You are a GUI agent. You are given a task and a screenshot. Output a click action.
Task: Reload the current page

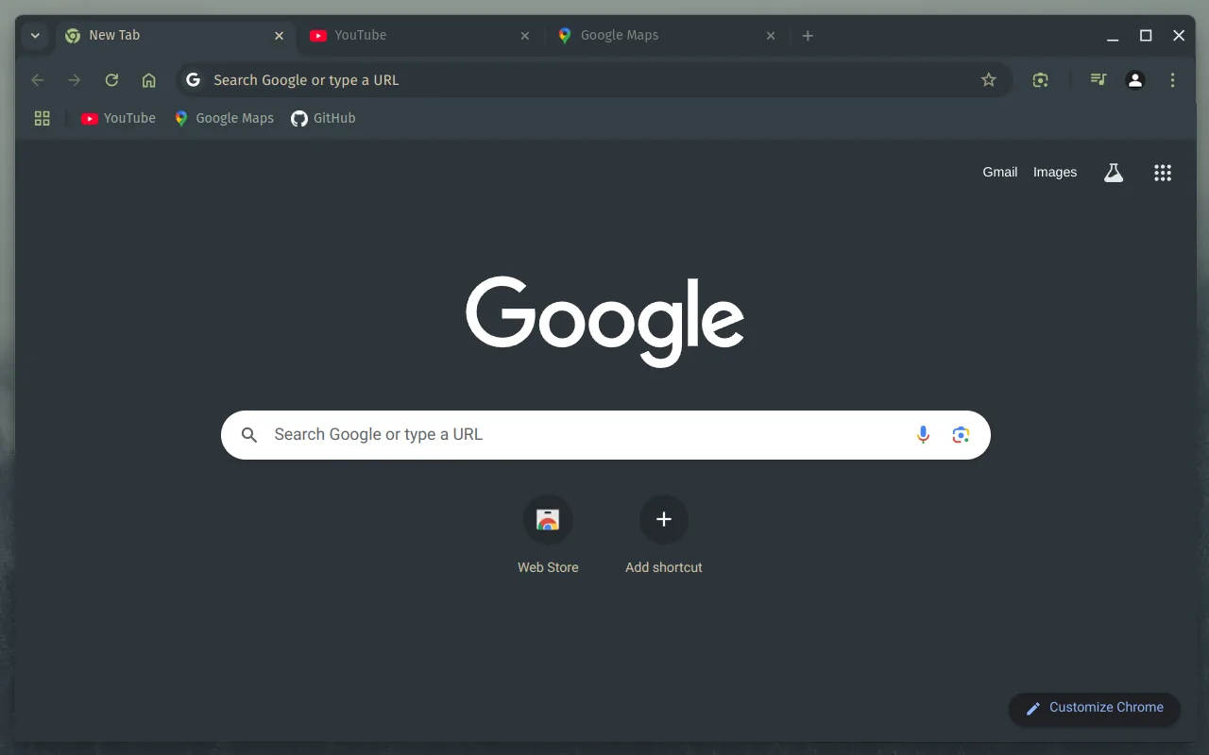[x=111, y=80]
